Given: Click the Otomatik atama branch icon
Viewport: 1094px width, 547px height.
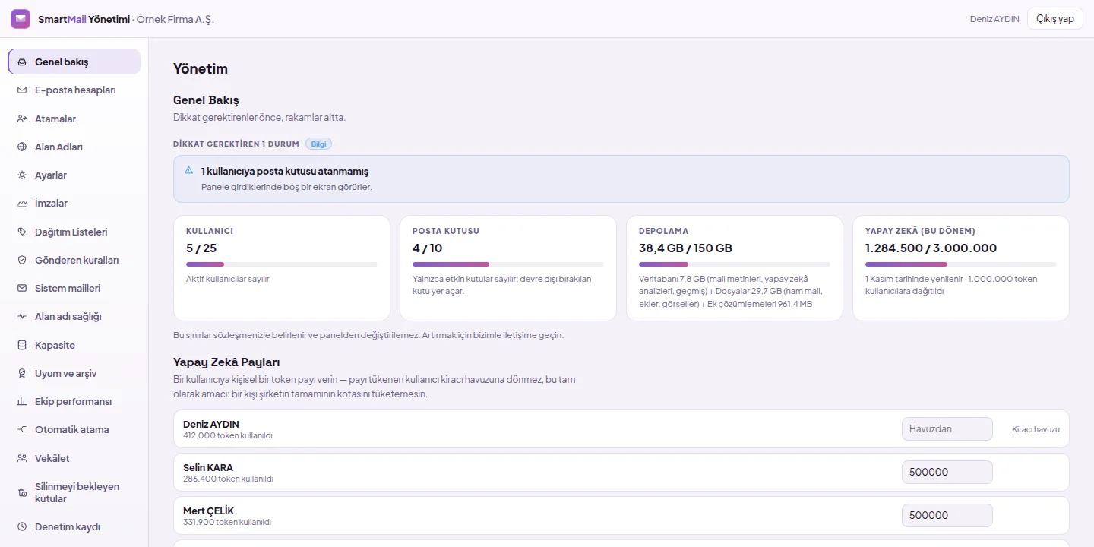Looking at the screenshot, I should coord(22,430).
